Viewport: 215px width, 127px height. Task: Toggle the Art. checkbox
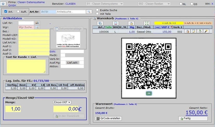tap(6, 11)
